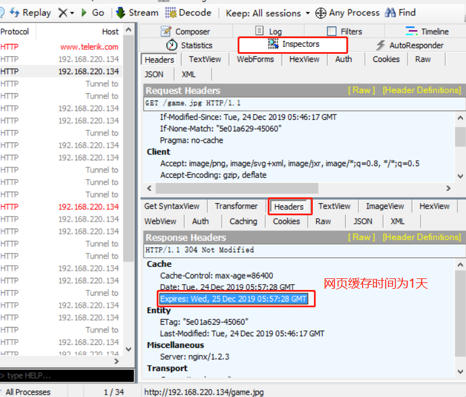The width and height of the screenshot is (466, 397).
Task: Select the Cache-Control: max-age=86400 line
Action: click(x=216, y=275)
